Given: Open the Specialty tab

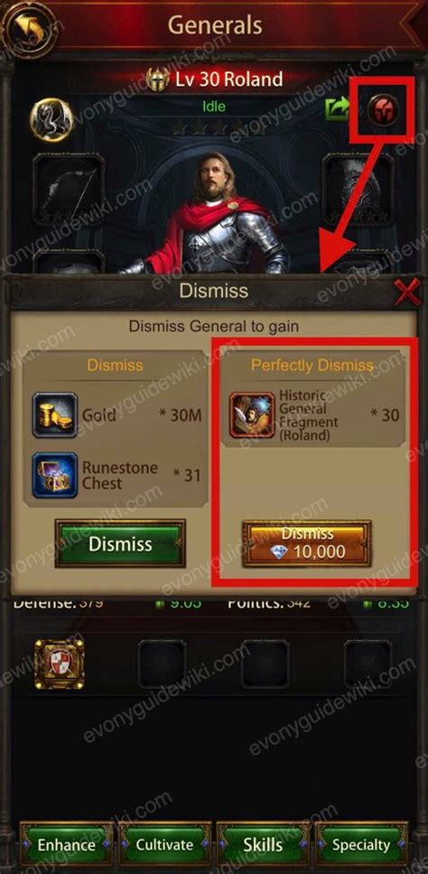Looking at the screenshot, I should [x=361, y=844].
